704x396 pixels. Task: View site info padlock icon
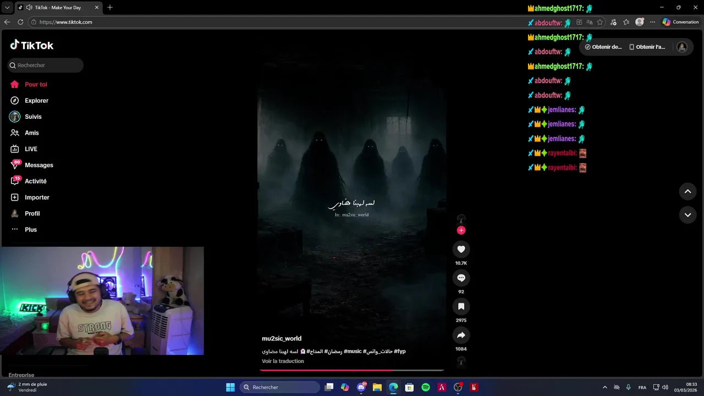(34, 22)
